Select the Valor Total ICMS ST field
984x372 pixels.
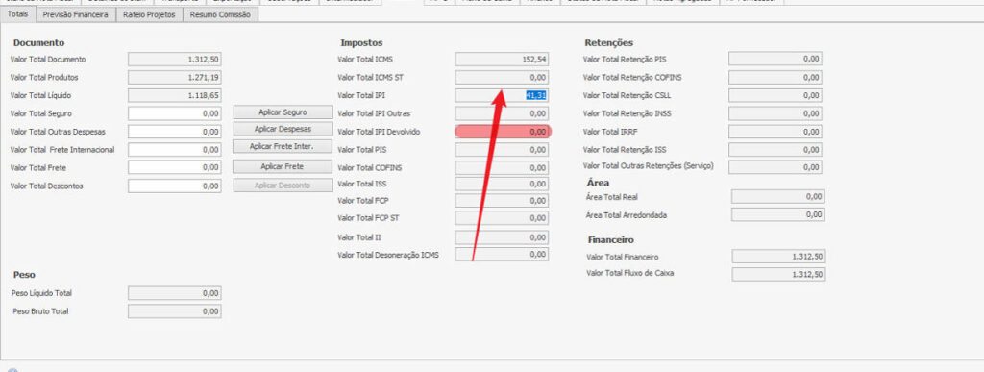pos(502,78)
